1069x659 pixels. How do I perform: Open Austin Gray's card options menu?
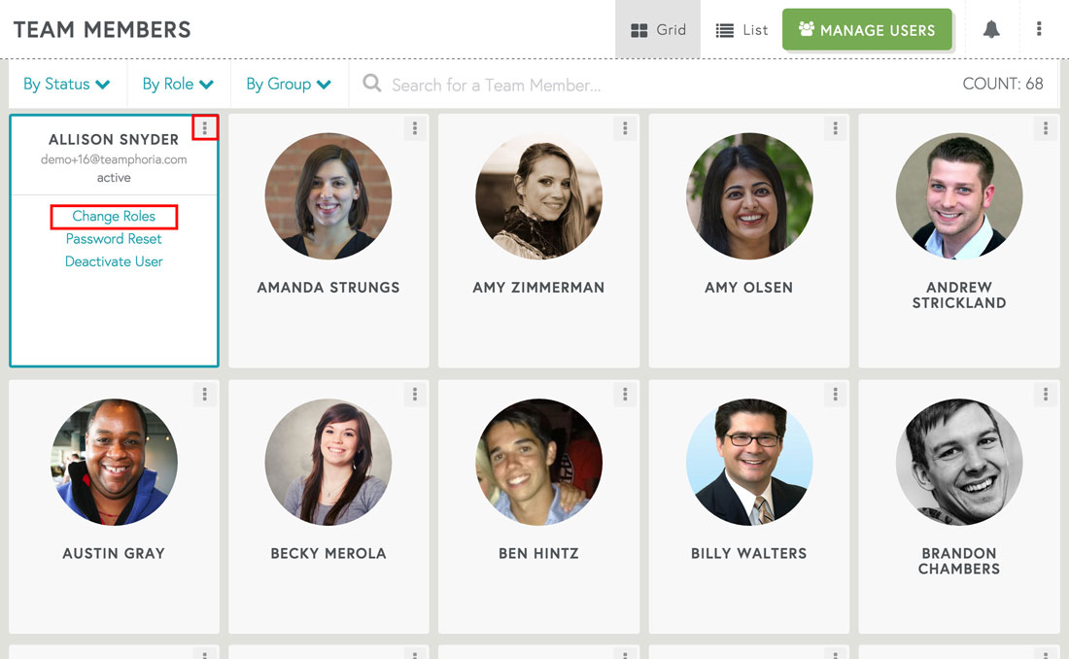tap(205, 394)
